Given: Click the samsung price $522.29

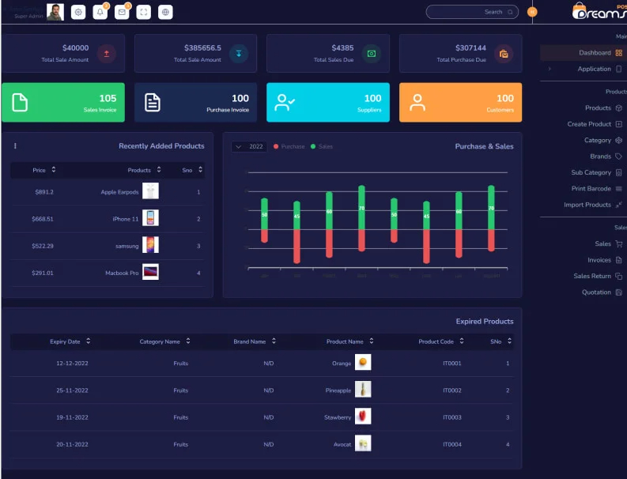Looking at the screenshot, I should pos(43,246).
